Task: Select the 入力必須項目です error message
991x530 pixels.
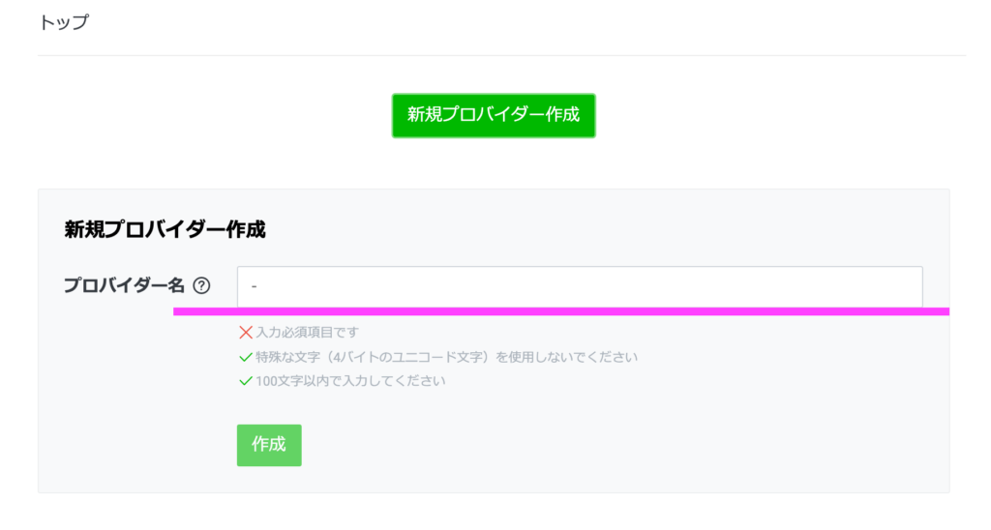Action: [x=307, y=333]
